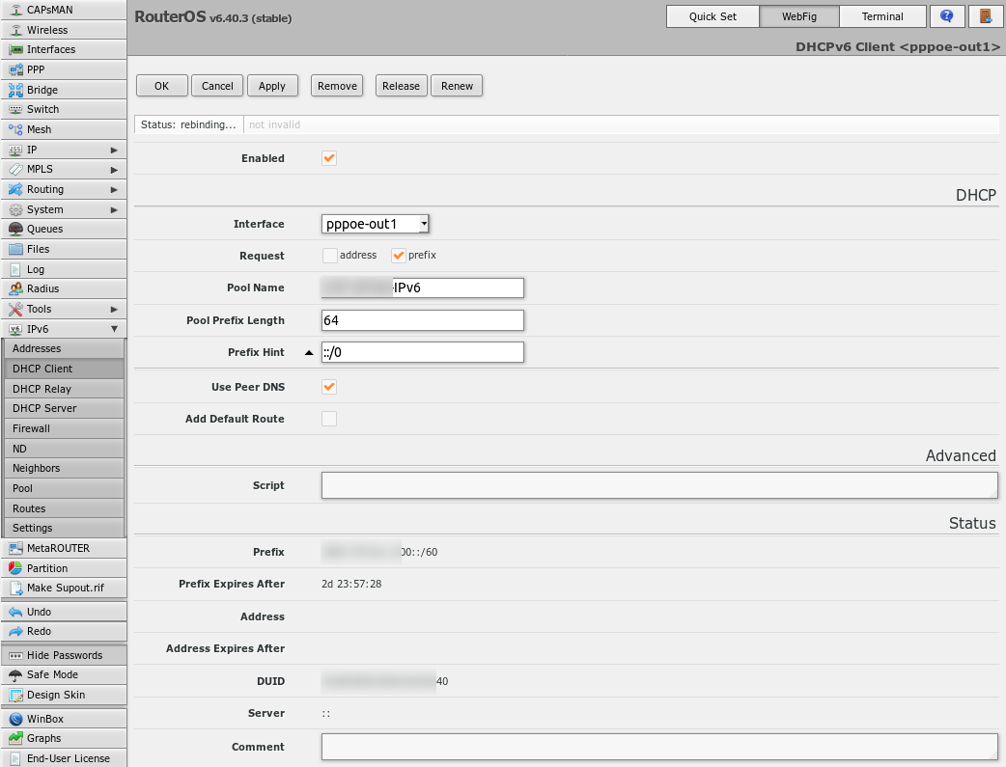Viewport: 1006px width, 767px height.
Task: Click the Release button
Action: pos(401,86)
